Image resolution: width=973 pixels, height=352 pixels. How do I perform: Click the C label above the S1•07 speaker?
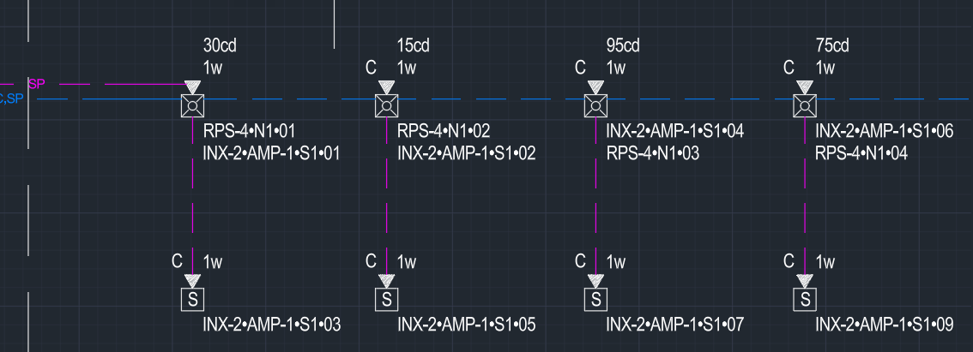[580, 261]
